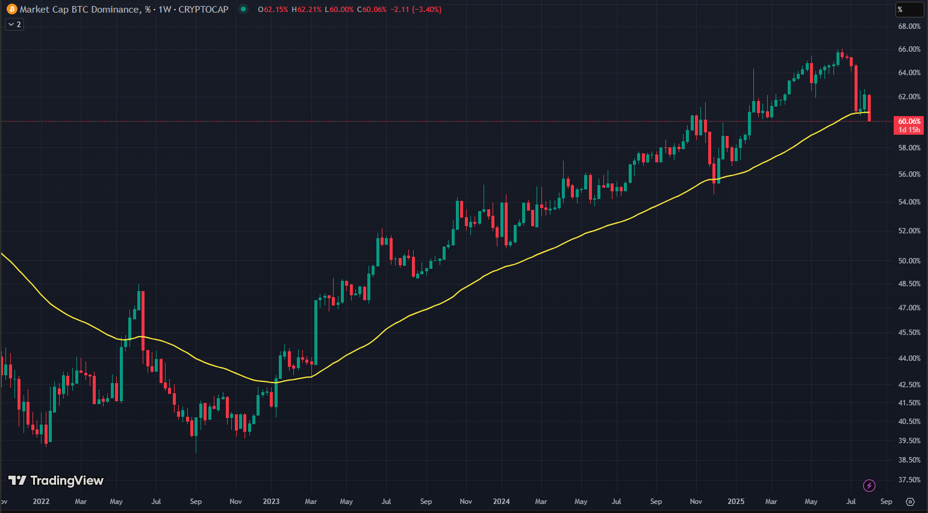The image size is (928, 513).
Task: Click the 68.00% price axis label
Action: (909, 26)
